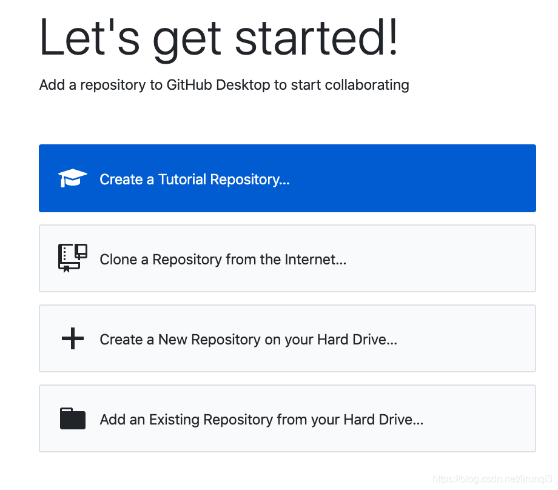Select 'Create a New Repository on your Hard Drive...'

coord(287,338)
